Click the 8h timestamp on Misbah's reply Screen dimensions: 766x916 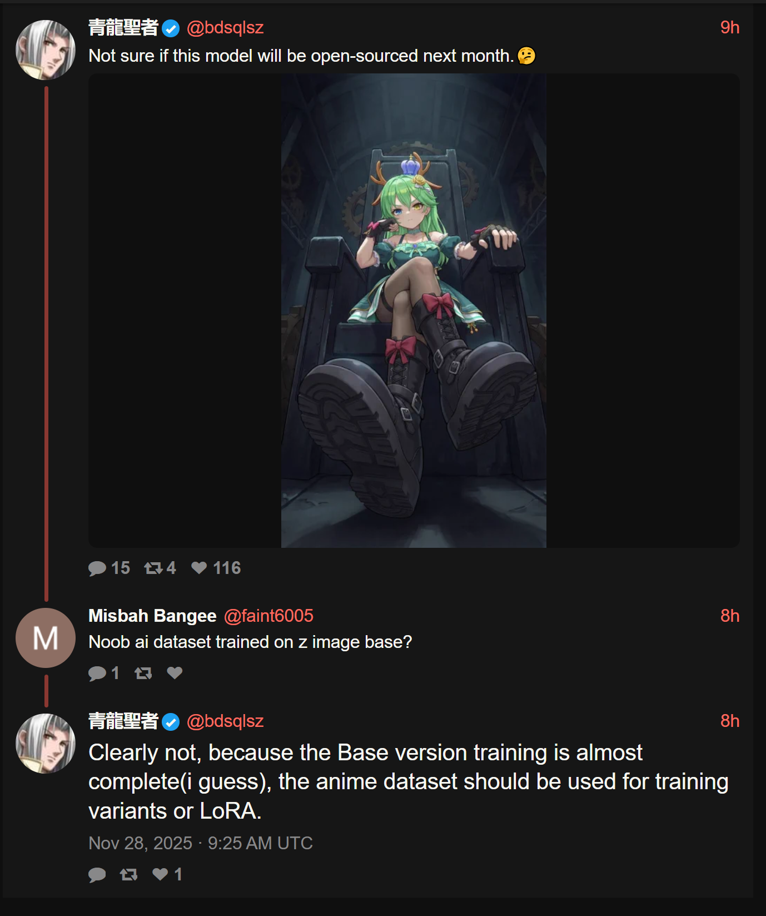[730, 616]
